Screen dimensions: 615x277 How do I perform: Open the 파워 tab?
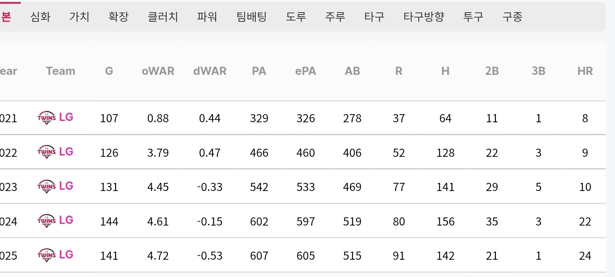click(207, 17)
